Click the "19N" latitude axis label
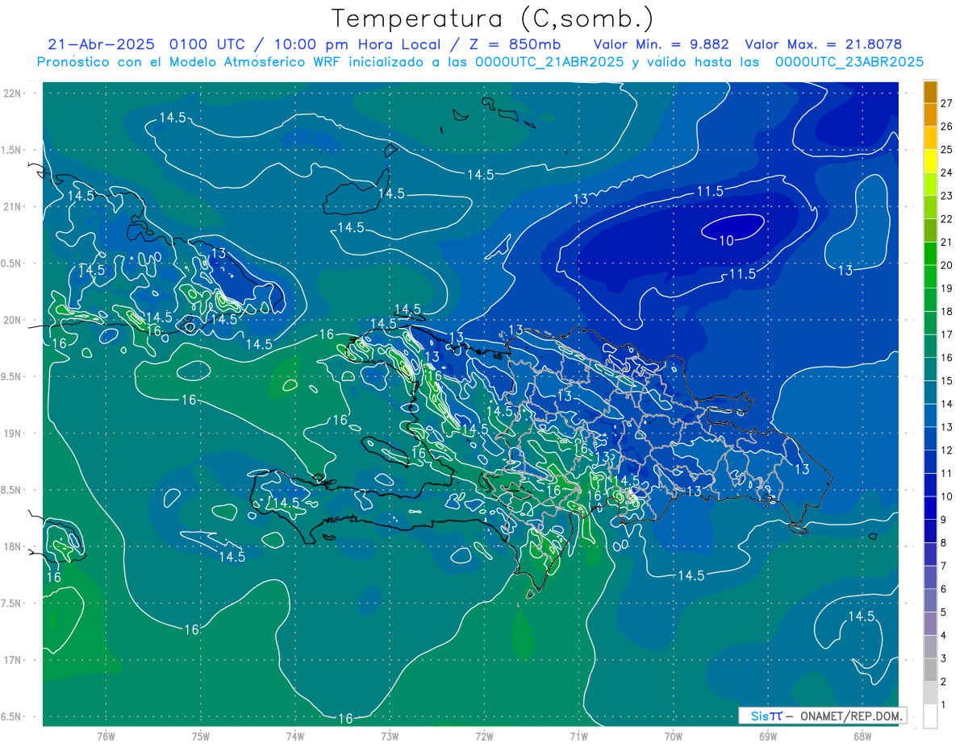968x747 pixels. 13,434
